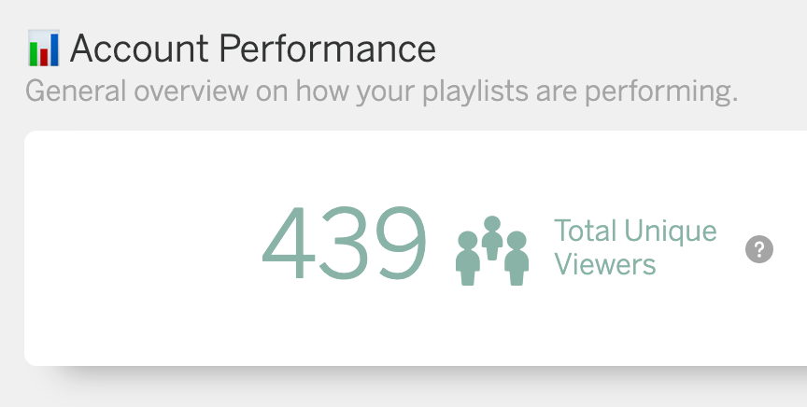Click the word Performance in the heading

tap(327, 49)
